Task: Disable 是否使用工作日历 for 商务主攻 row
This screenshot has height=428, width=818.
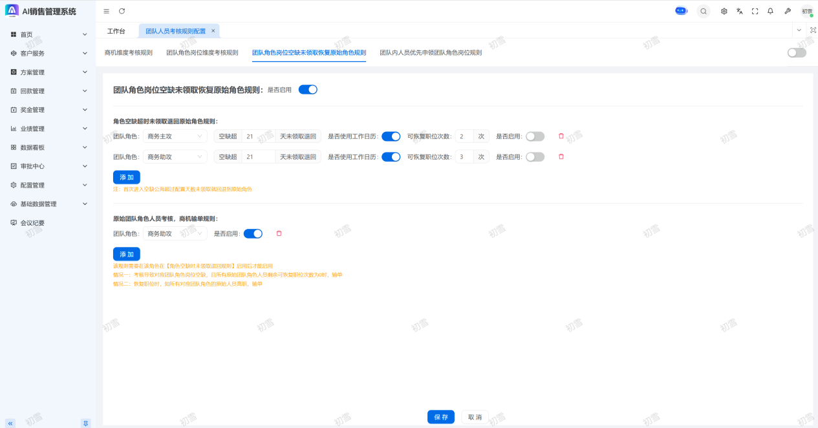Action: click(391, 136)
